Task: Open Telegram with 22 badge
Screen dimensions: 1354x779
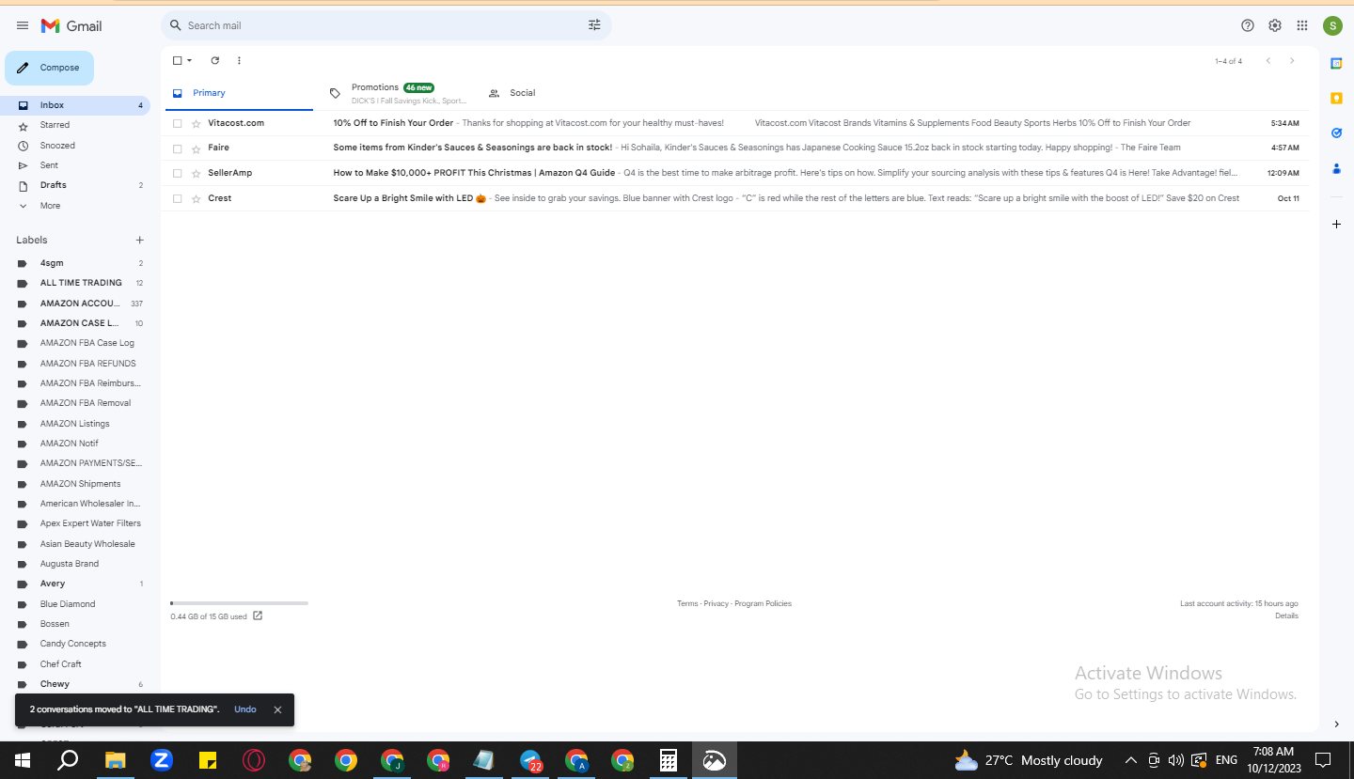Action: tap(530, 759)
